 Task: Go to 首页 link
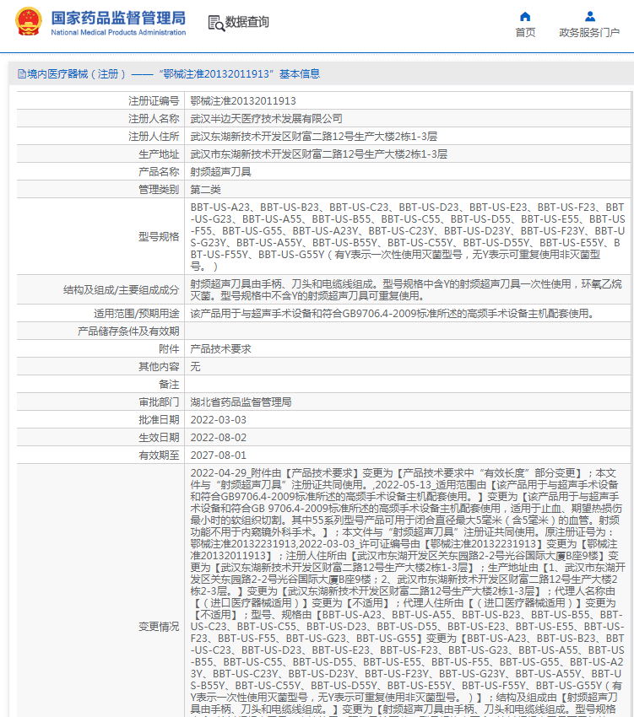pos(525,32)
